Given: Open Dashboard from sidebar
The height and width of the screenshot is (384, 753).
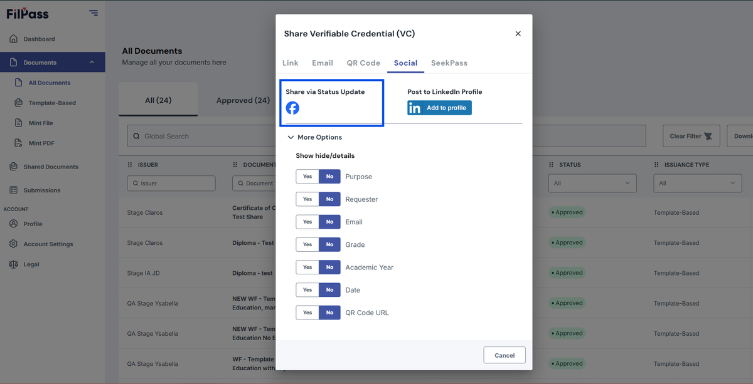Looking at the screenshot, I should (39, 39).
